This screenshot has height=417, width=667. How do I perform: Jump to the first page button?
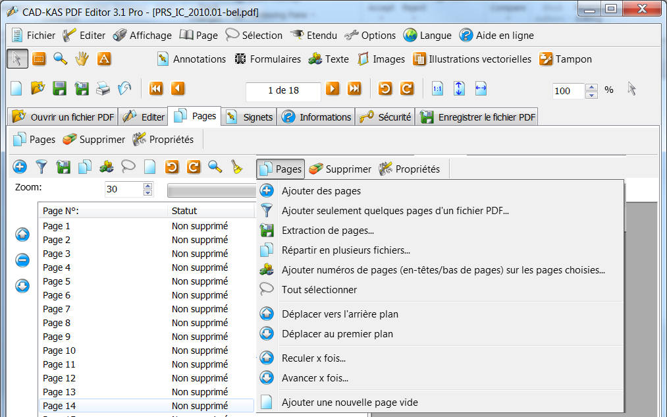point(156,88)
